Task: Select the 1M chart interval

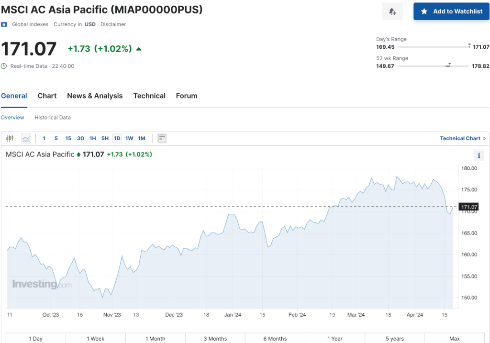Action: [142, 138]
